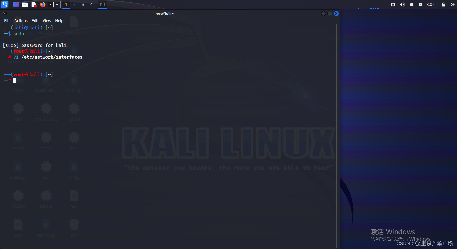Open the notifications bell icon
The width and height of the screenshot is (457, 249).
(x=412, y=5)
